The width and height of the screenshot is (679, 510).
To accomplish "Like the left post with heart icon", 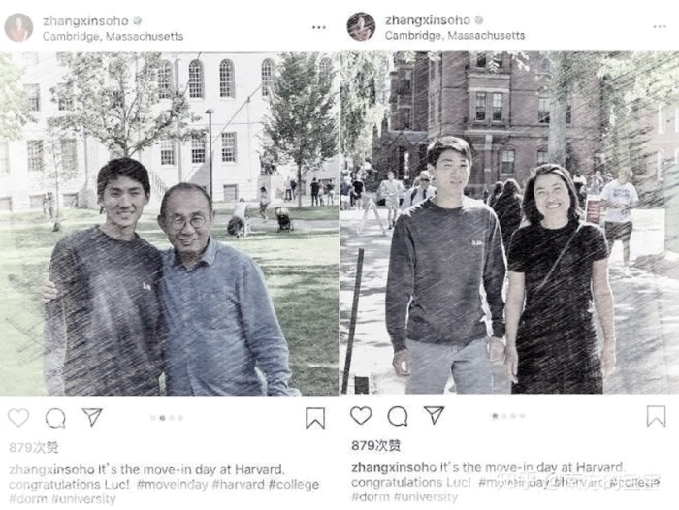I will pos(18,417).
